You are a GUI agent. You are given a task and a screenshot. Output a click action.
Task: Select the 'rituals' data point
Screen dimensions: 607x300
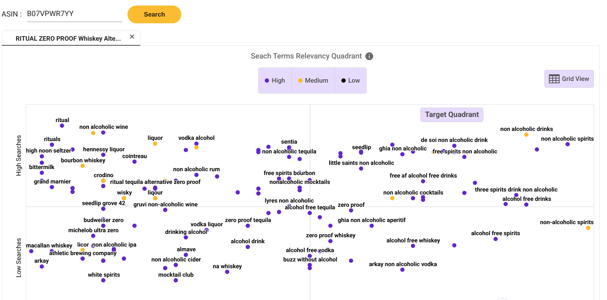coord(52,145)
